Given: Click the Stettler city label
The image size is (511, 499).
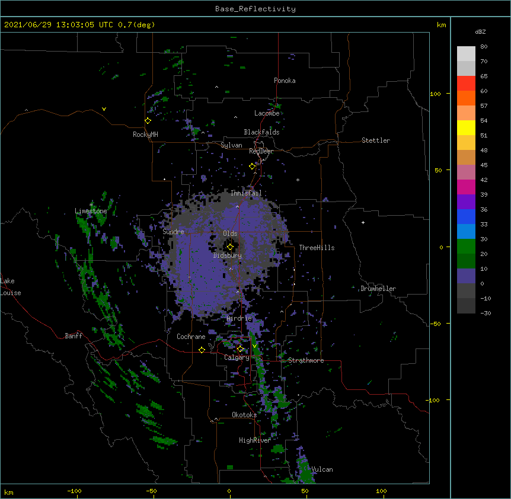Looking at the screenshot, I should coord(376,140).
